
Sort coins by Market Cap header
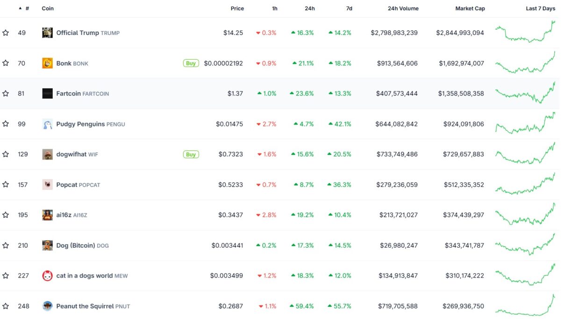[x=470, y=8]
